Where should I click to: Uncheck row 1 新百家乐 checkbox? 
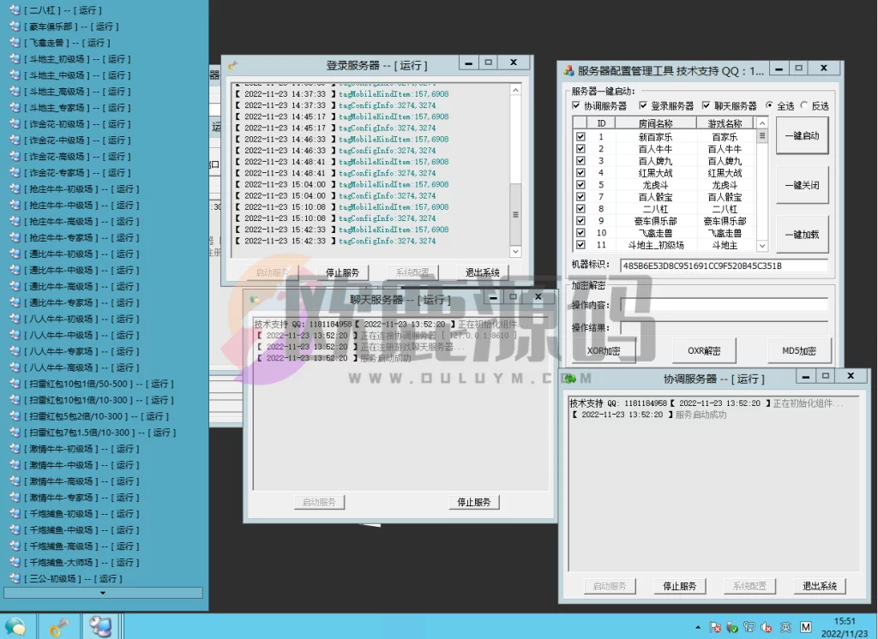click(580, 137)
